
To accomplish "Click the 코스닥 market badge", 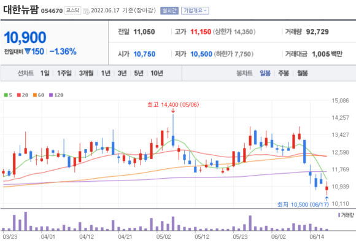I will 72,10.
